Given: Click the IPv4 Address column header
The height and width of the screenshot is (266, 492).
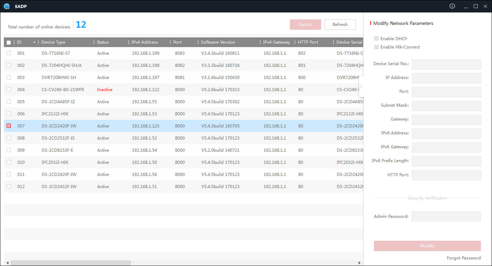Looking at the screenshot, I should point(145,42).
